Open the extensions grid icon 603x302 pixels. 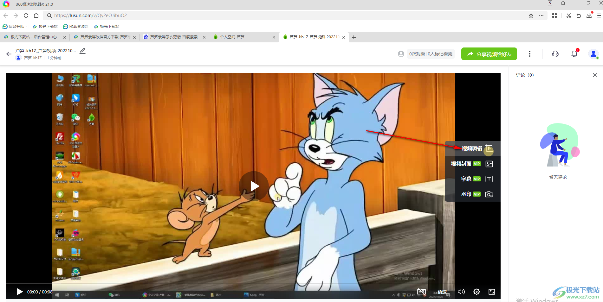554,16
